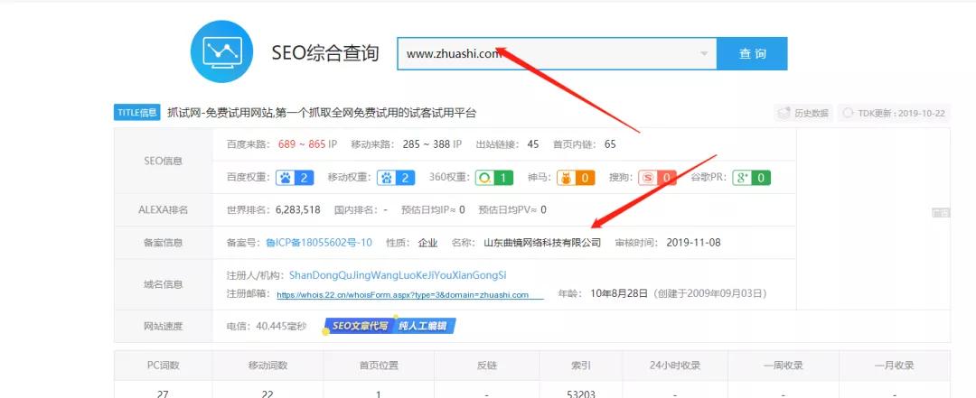
Task: Click 首页内链 value 65
Action: click(610, 144)
